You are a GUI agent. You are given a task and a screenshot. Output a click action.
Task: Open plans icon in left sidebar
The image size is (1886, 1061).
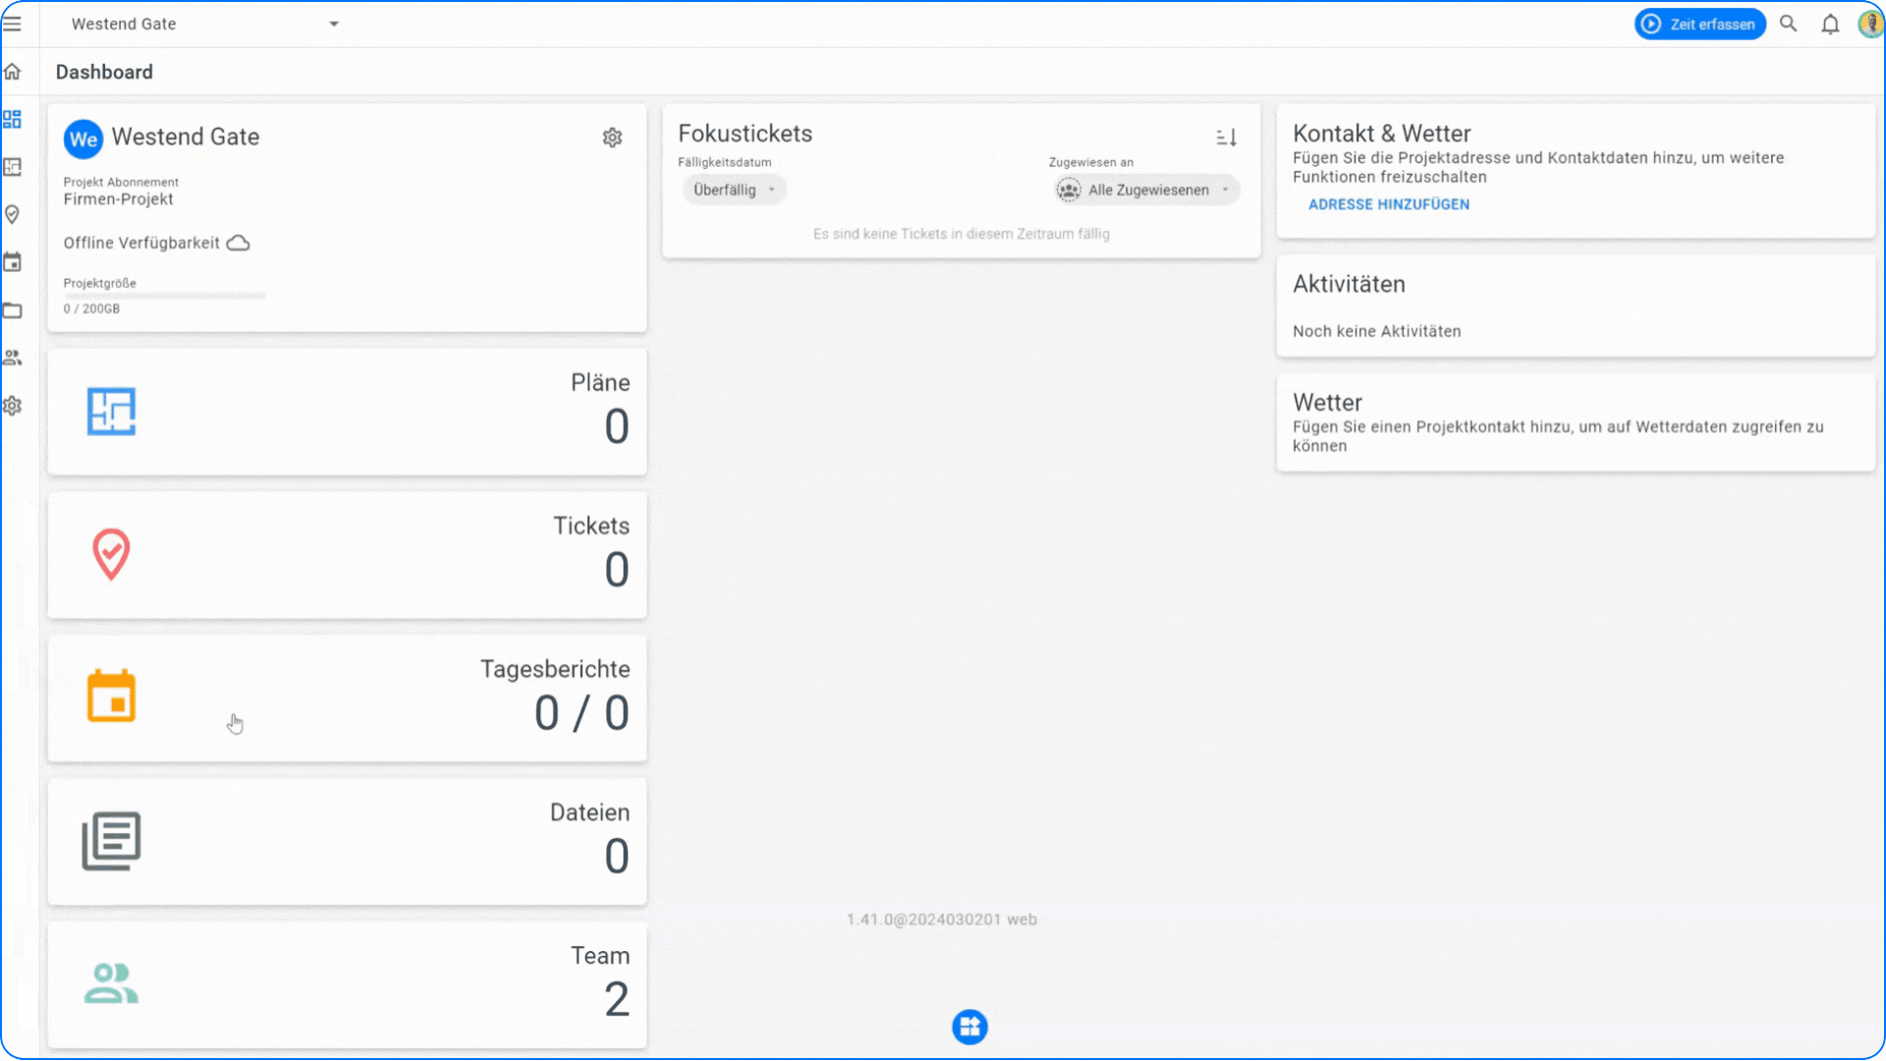coord(13,167)
